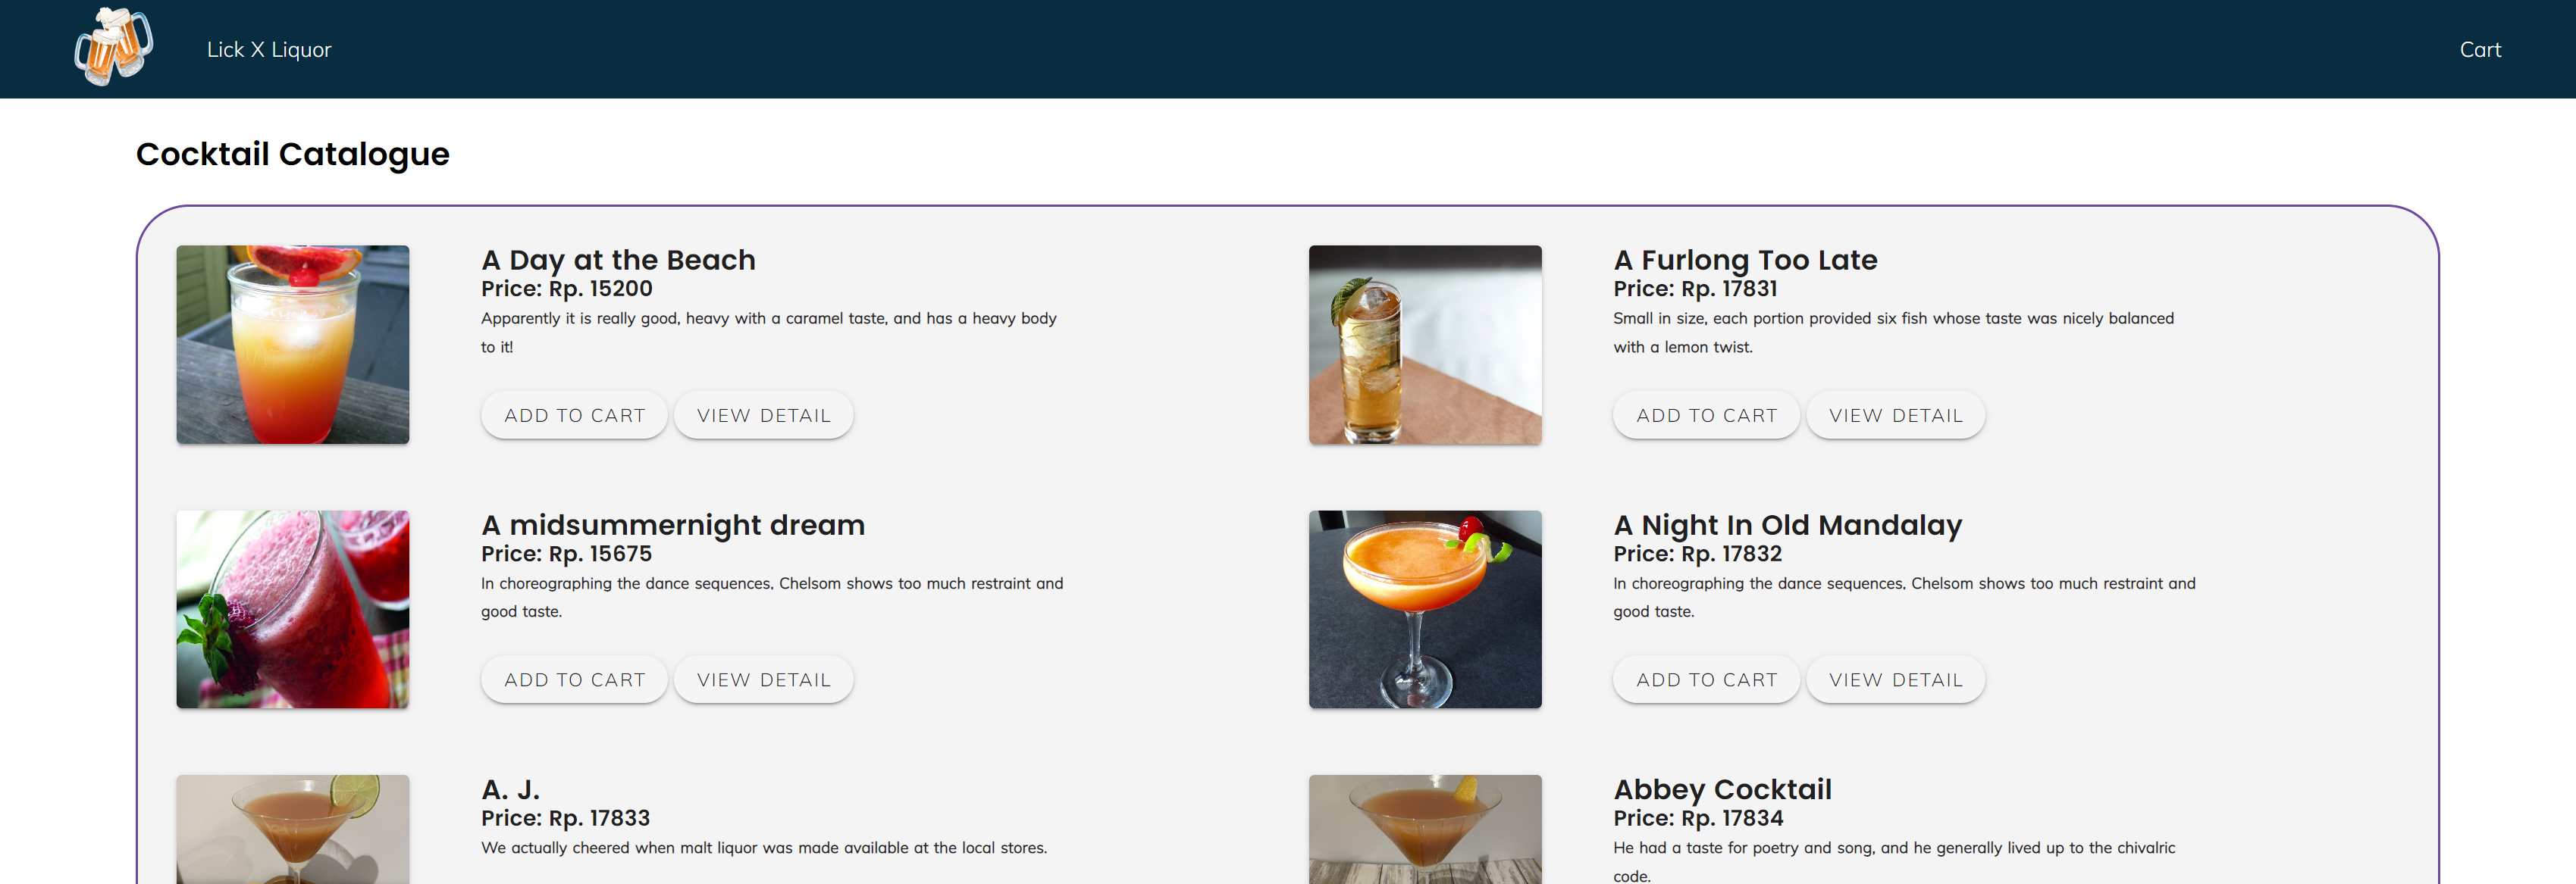Click the beer mugs logo icon

pyautogui.click(x=113, y=47)
